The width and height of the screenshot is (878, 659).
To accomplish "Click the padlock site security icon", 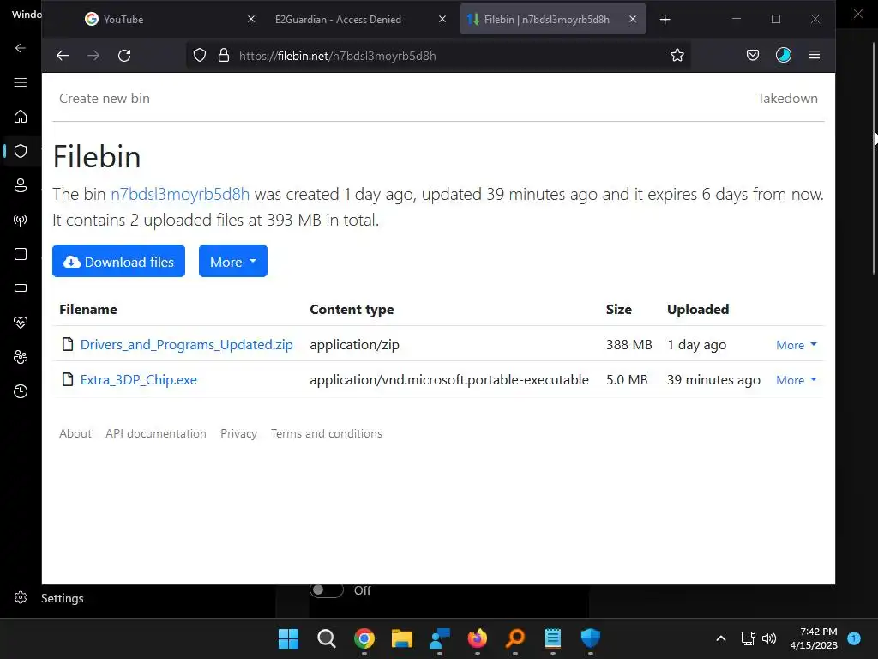I will (x=224, y=56).
